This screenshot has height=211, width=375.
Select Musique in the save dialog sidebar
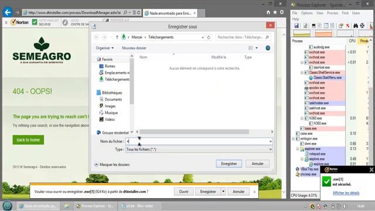click(108, 113)
